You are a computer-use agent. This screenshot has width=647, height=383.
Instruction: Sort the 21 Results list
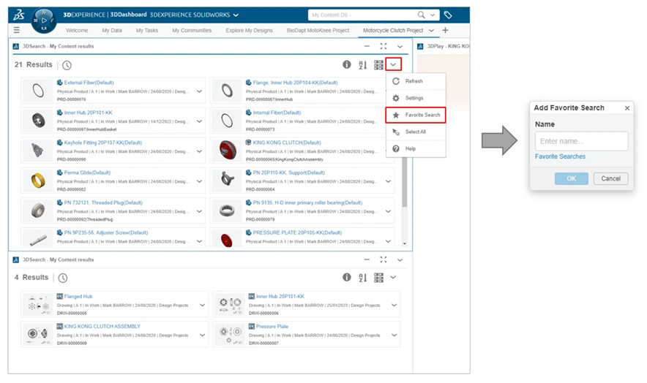(363, 65)
